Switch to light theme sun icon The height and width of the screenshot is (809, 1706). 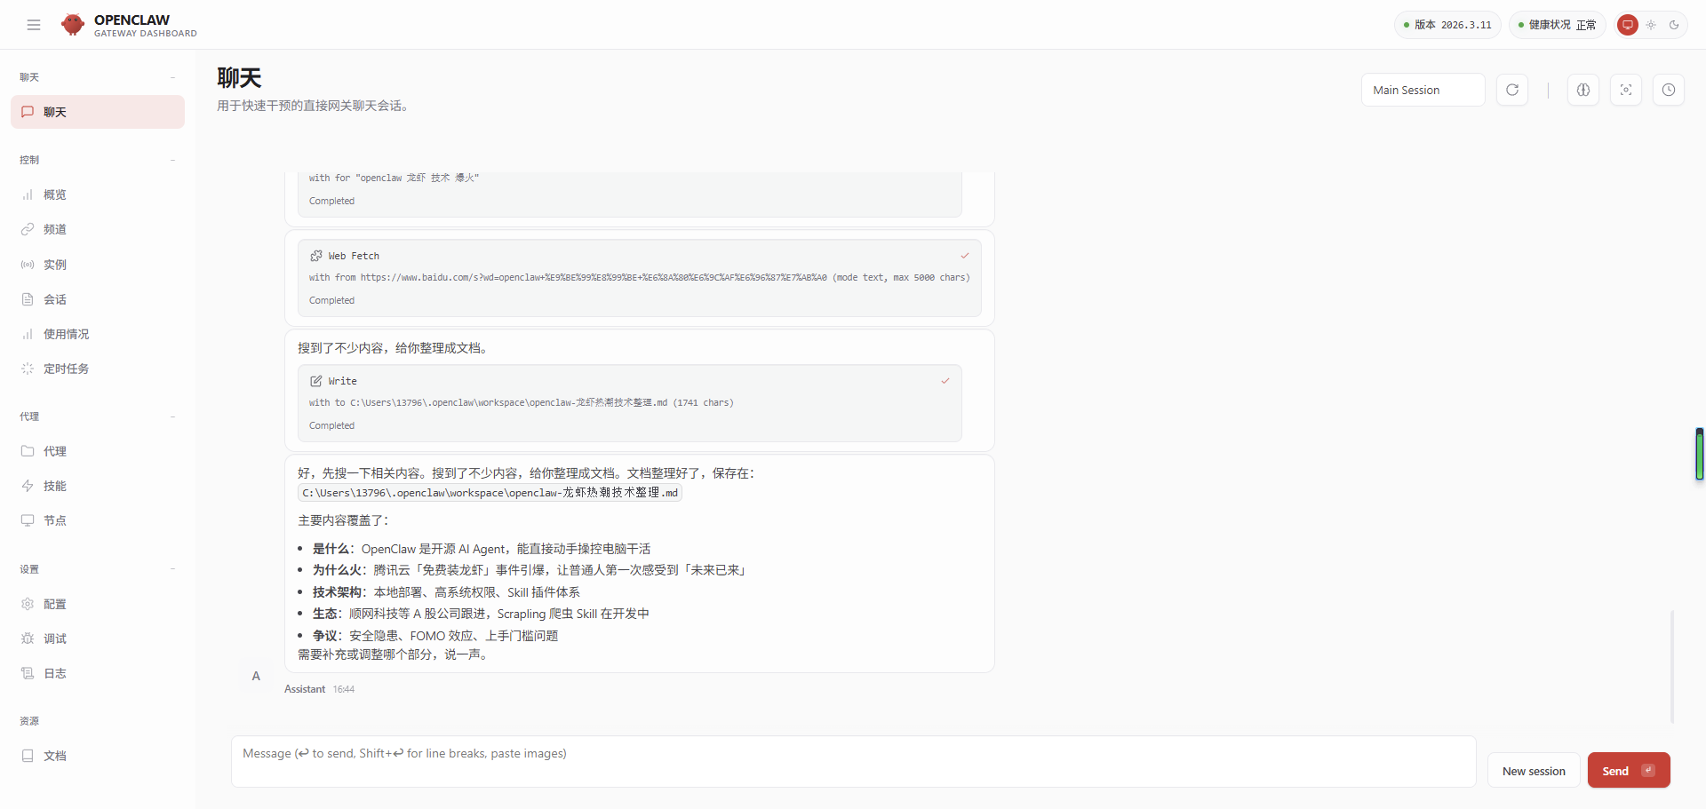(x=1651, y=25)
